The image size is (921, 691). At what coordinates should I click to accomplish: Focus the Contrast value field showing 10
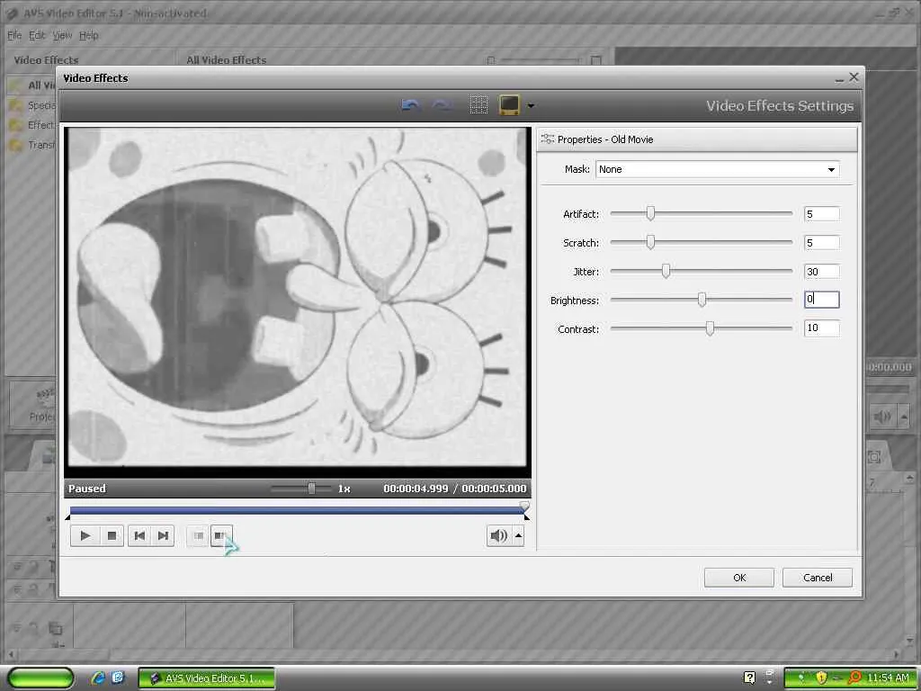[x=821, y=328]
